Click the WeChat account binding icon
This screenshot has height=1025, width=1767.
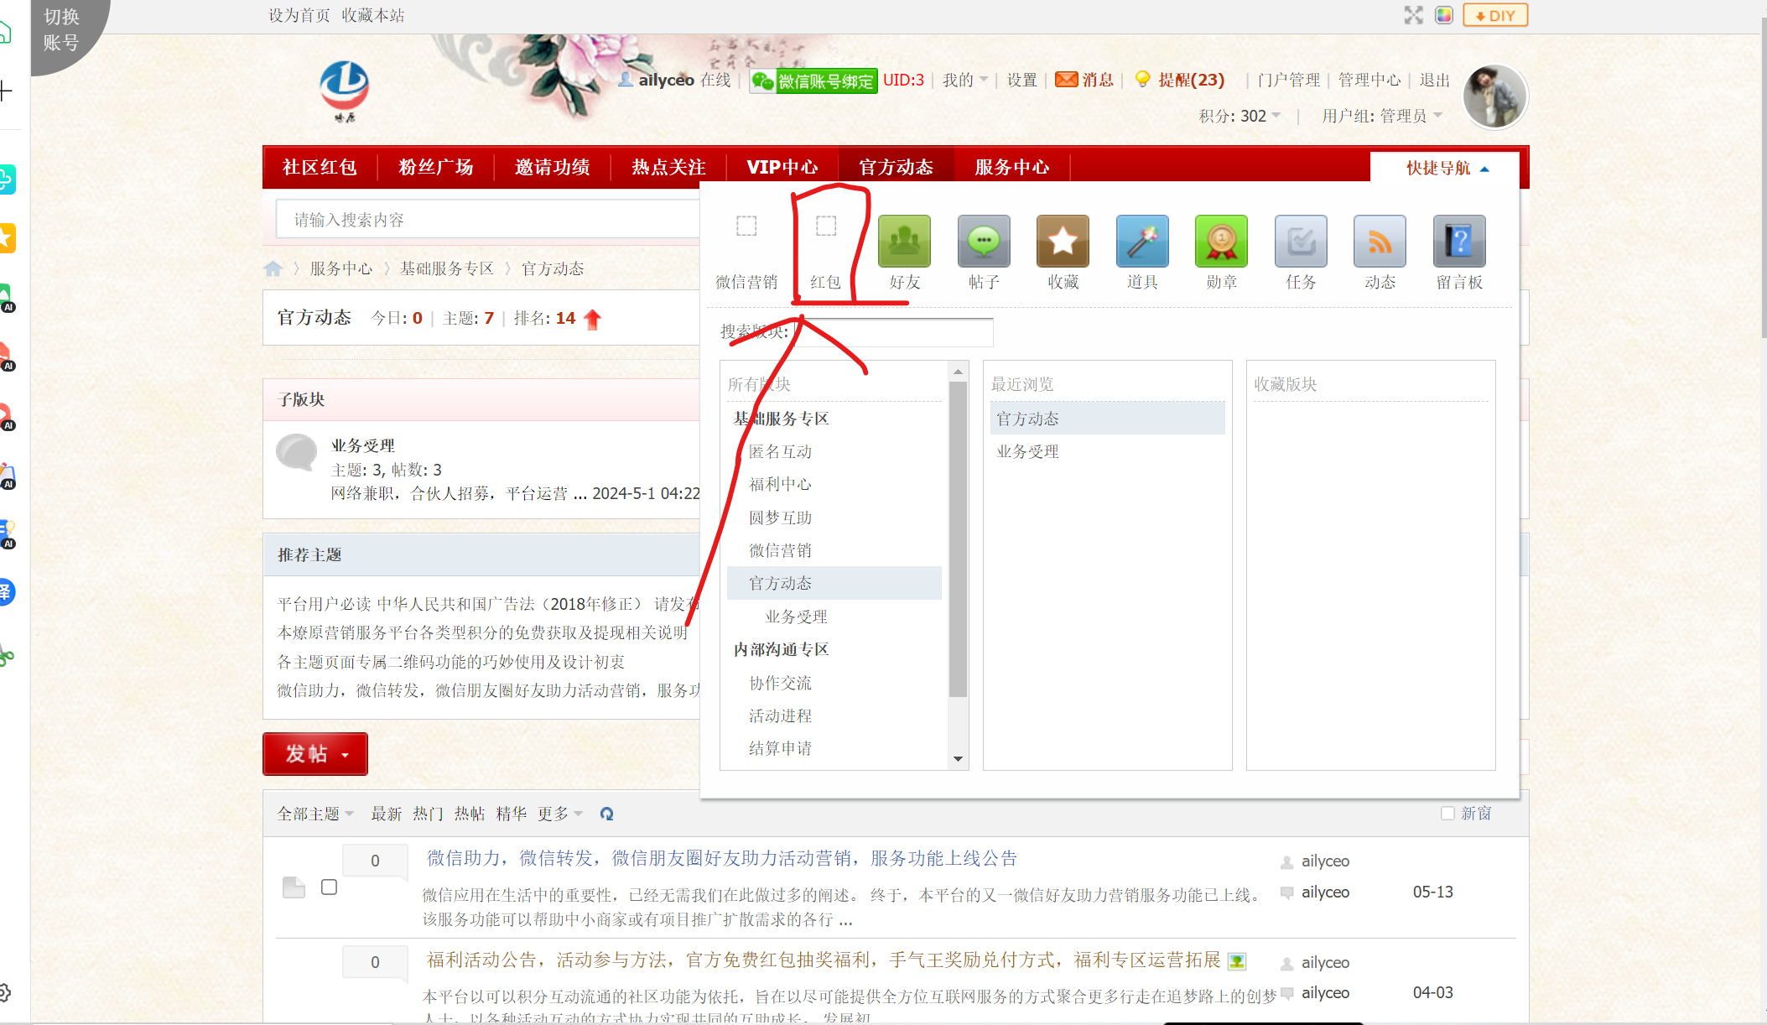tap(813, 81)
